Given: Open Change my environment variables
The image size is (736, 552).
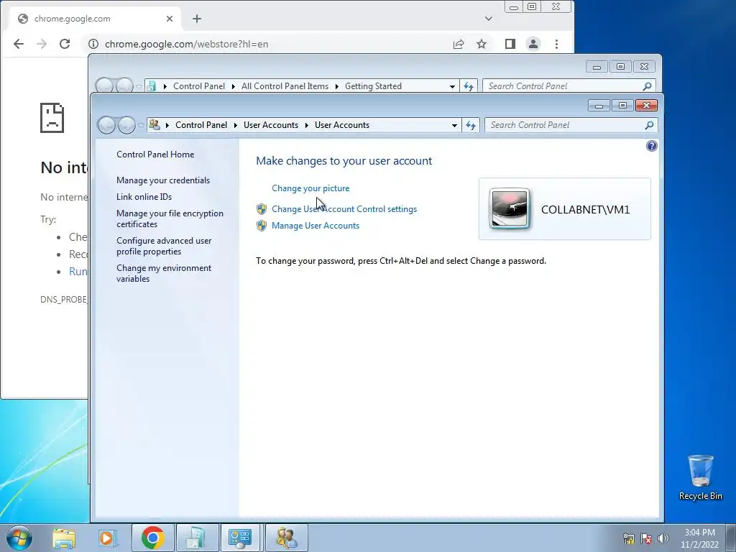Looking at the screenshot, I should point(164,273).
